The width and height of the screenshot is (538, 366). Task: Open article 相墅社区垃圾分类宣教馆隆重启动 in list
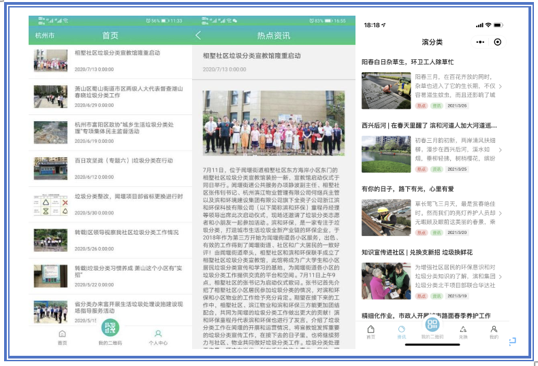click(x=116, y=53)
